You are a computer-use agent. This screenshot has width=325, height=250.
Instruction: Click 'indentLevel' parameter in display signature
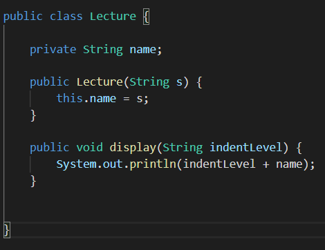pos(245,147)
